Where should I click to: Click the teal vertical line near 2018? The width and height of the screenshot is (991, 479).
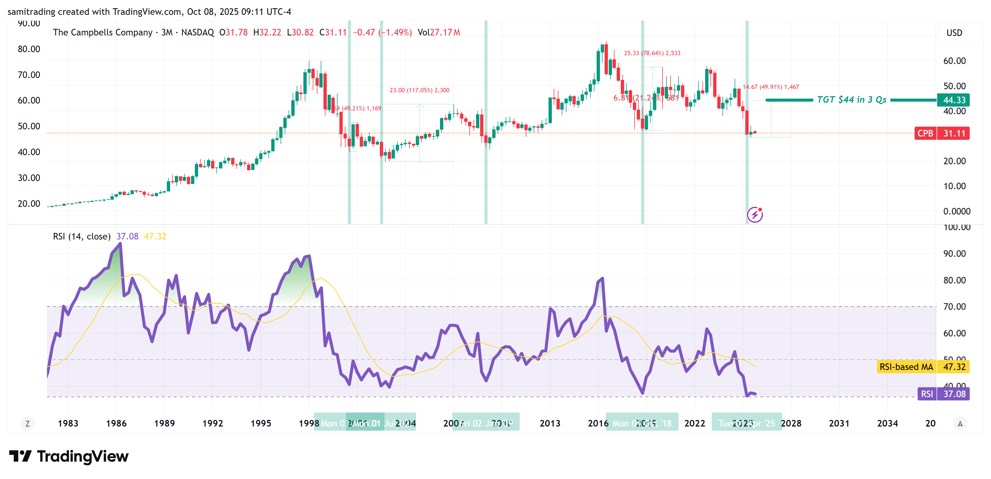(643, 122)
